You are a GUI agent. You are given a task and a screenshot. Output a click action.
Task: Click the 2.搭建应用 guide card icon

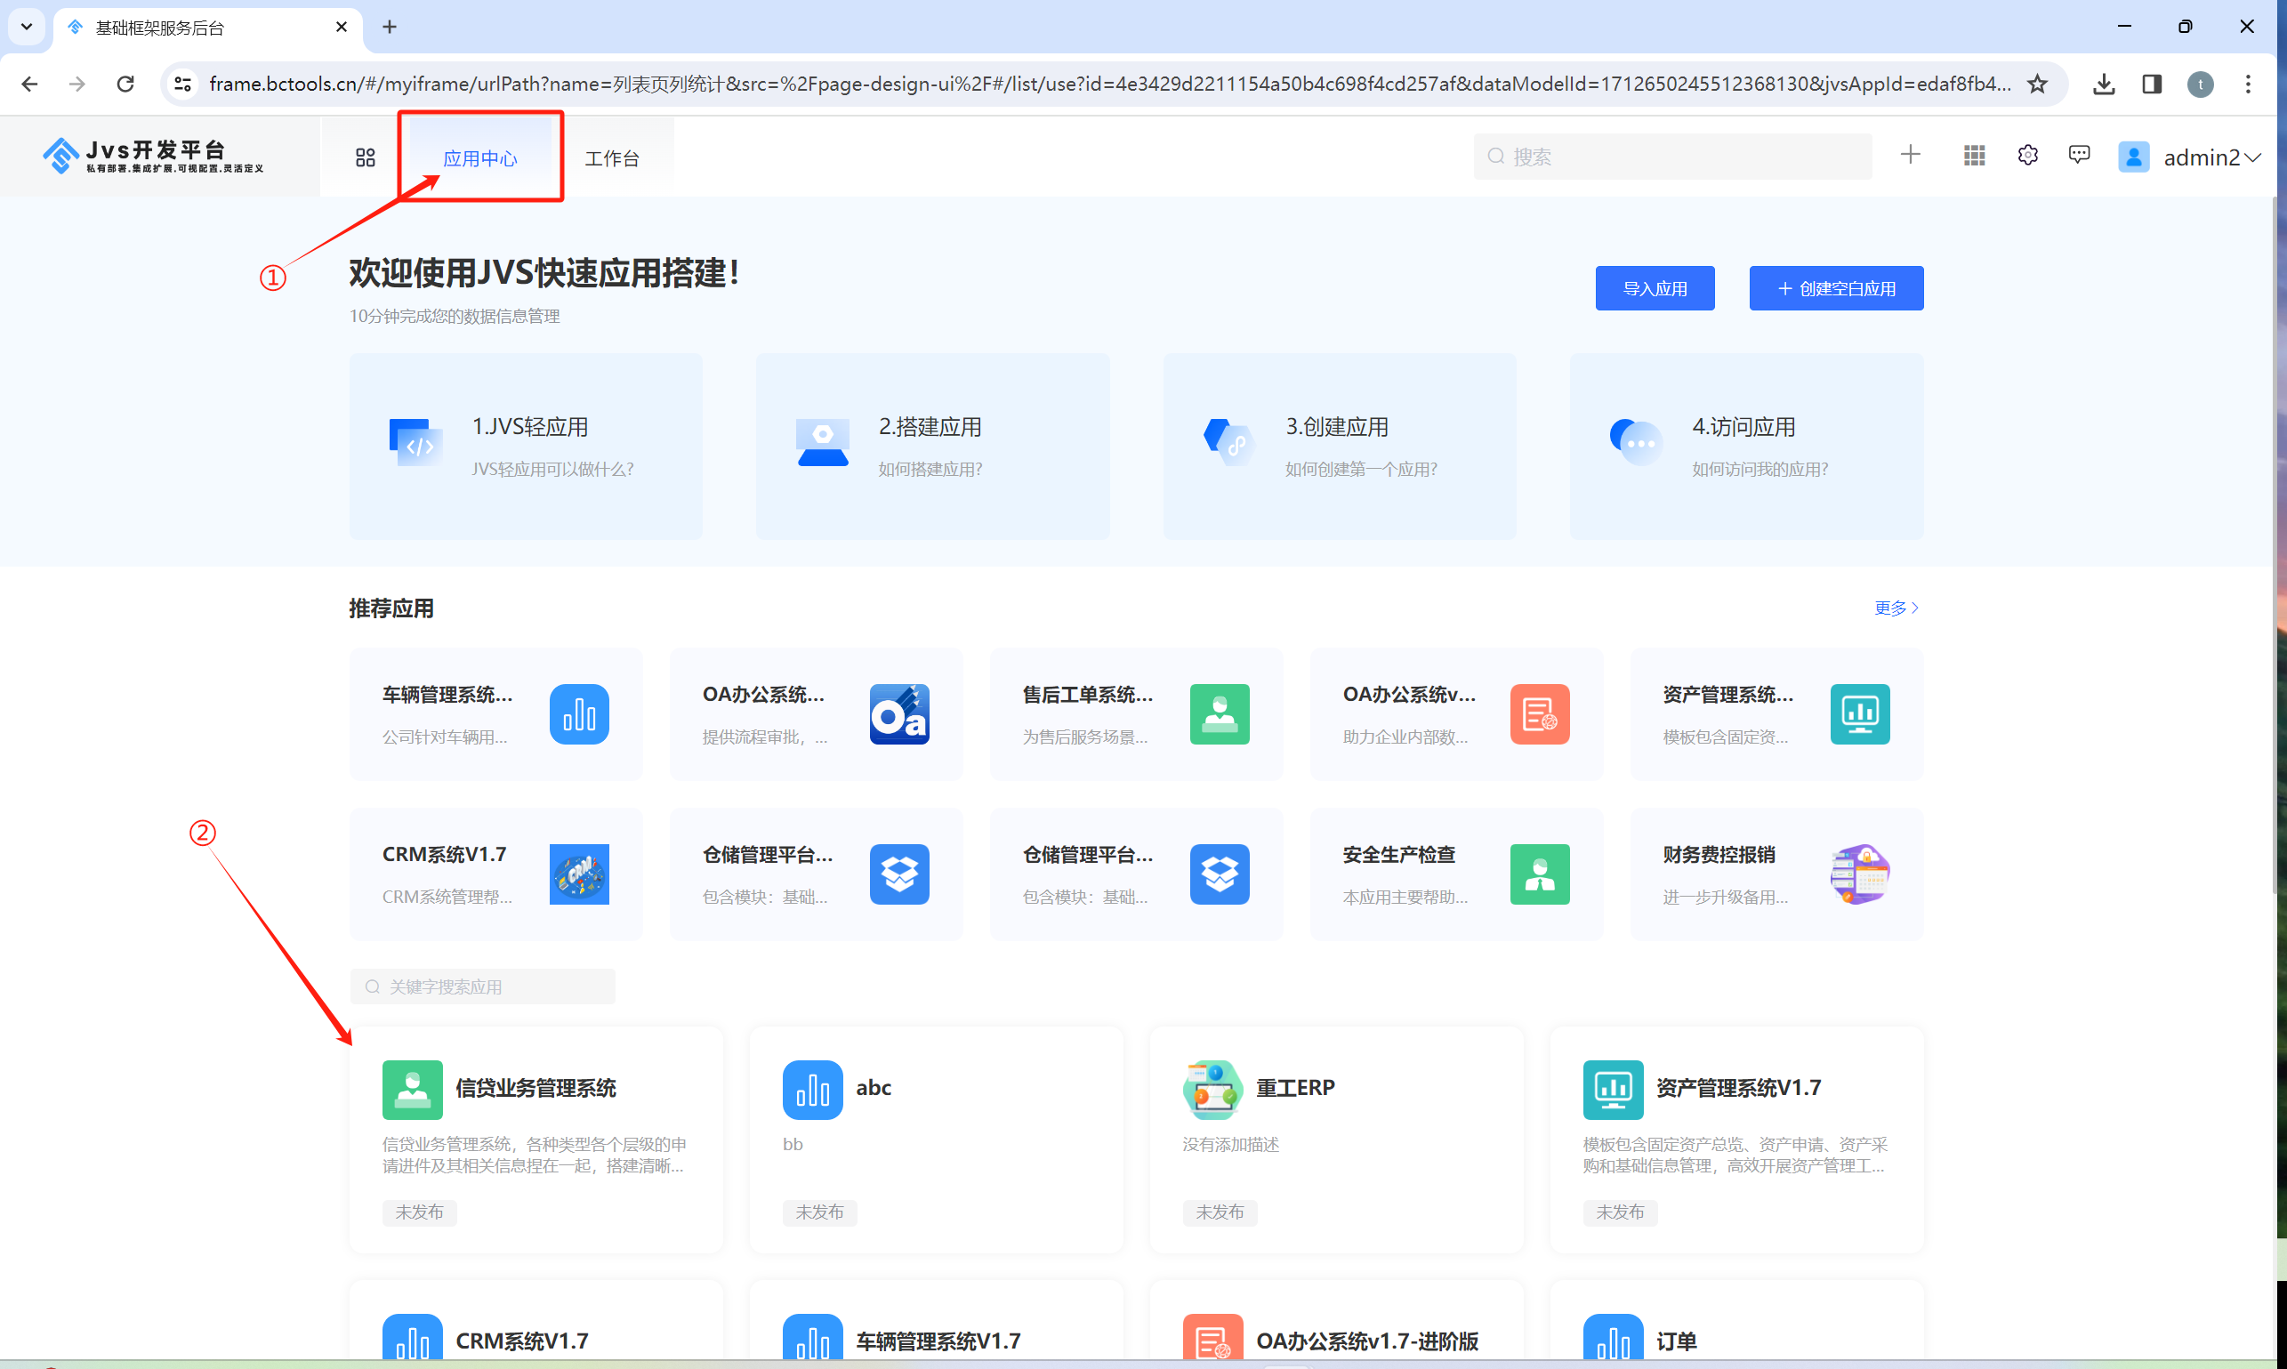(823, 442)
